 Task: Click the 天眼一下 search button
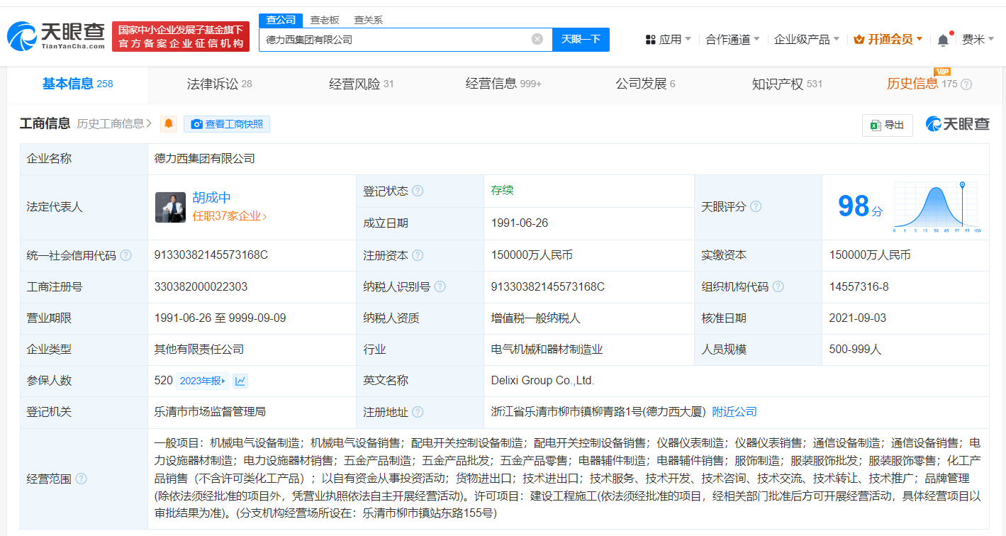coord(581,40)
